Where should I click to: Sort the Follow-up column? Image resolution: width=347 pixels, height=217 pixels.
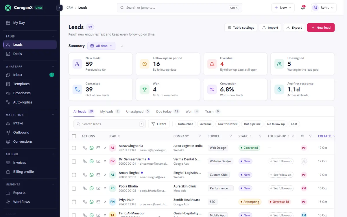(288, 136)
